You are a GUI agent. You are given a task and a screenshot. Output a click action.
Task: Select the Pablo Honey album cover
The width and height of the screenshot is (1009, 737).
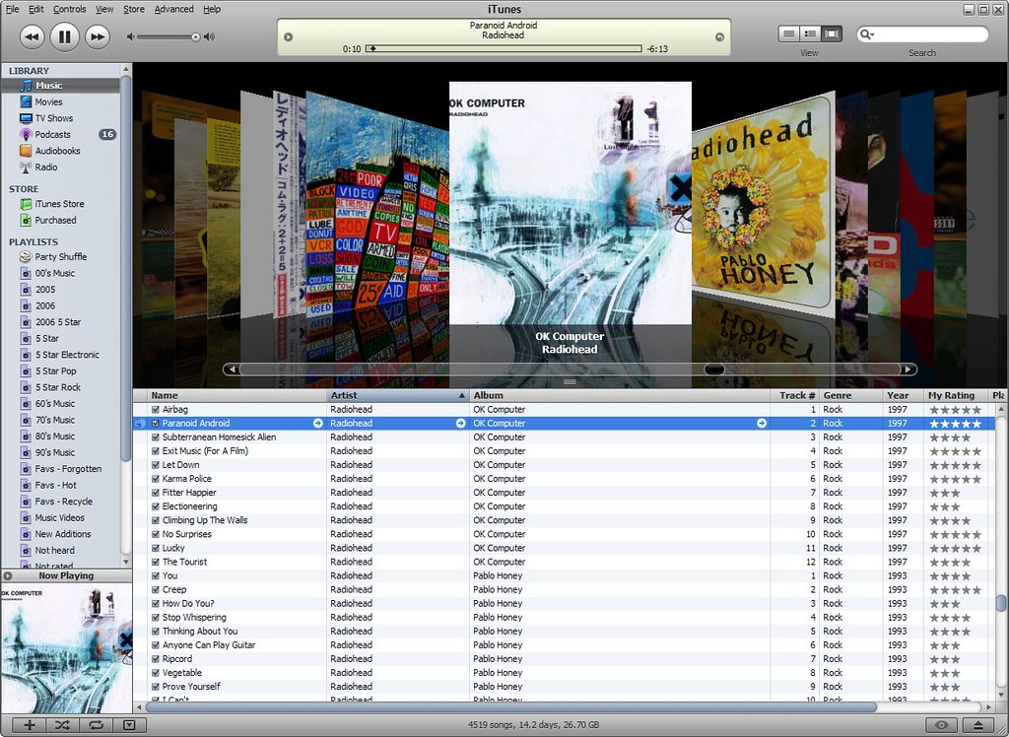point(764,206)
